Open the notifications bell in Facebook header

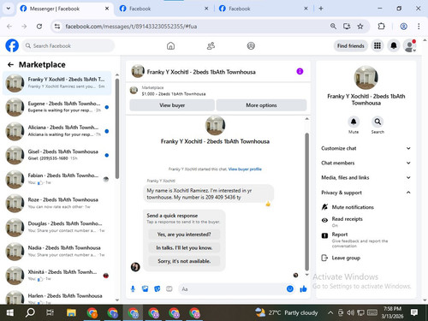click(394, 45)
